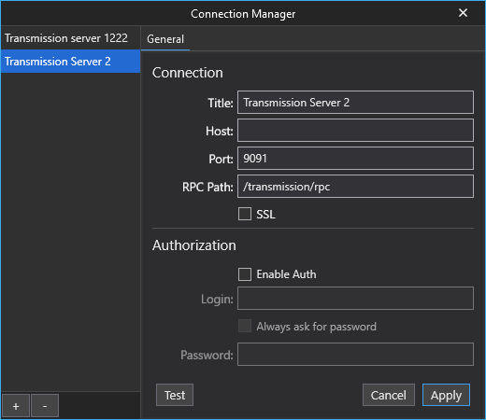Click the Login input field
Image resolution: width=486 pixels, height=420 pixels.
355,299
